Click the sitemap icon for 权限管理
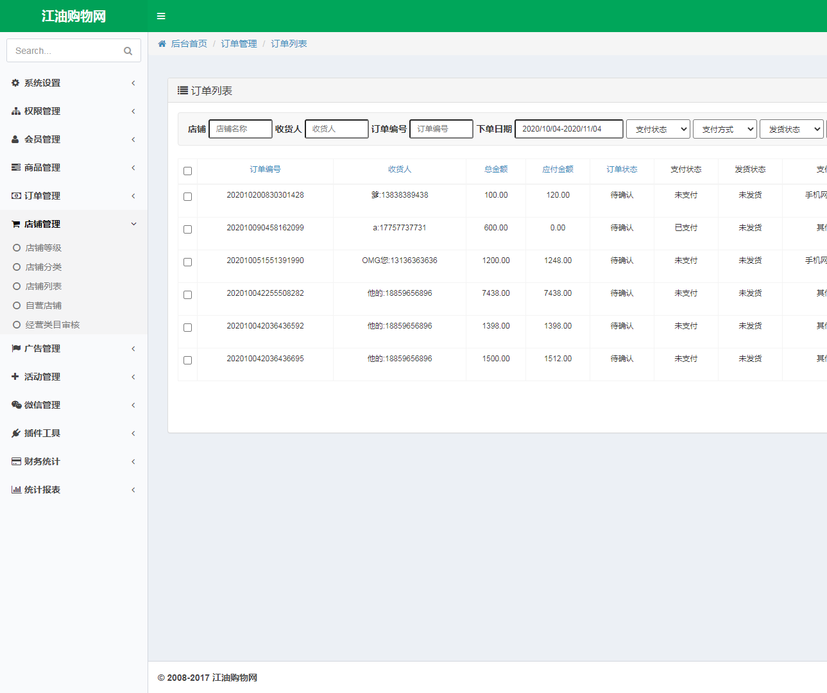Viewport: 827px width, 693px height. [16, 111]
